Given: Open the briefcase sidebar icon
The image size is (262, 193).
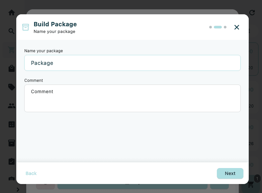Looking at the screenshot, I should click(x=12, y=179).
